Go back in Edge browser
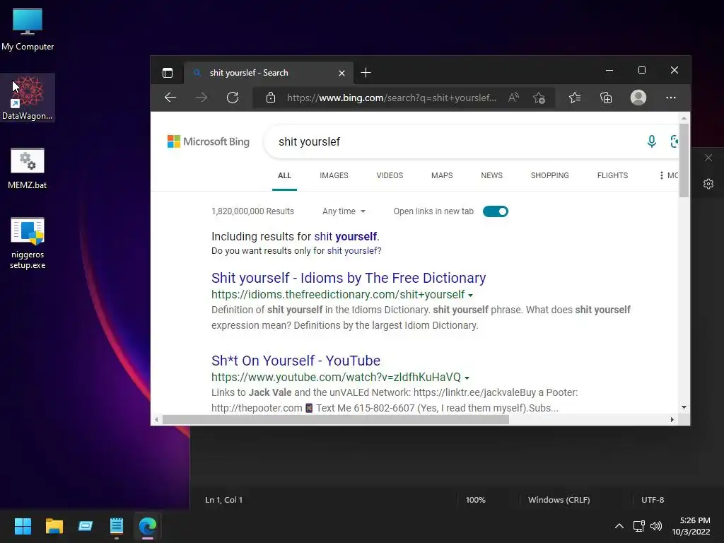724x543 pixels. click(170, 98)
